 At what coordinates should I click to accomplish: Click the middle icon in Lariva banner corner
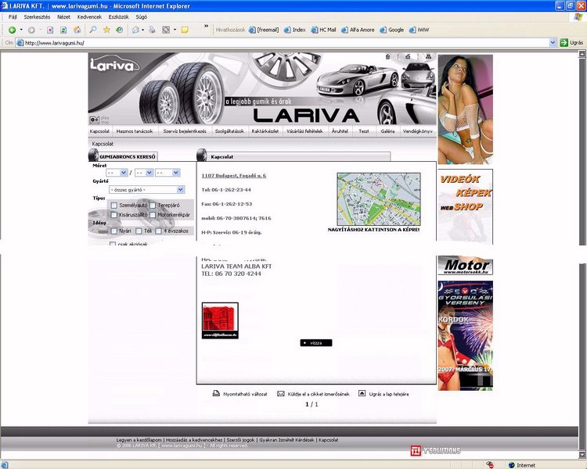[408, 56]
